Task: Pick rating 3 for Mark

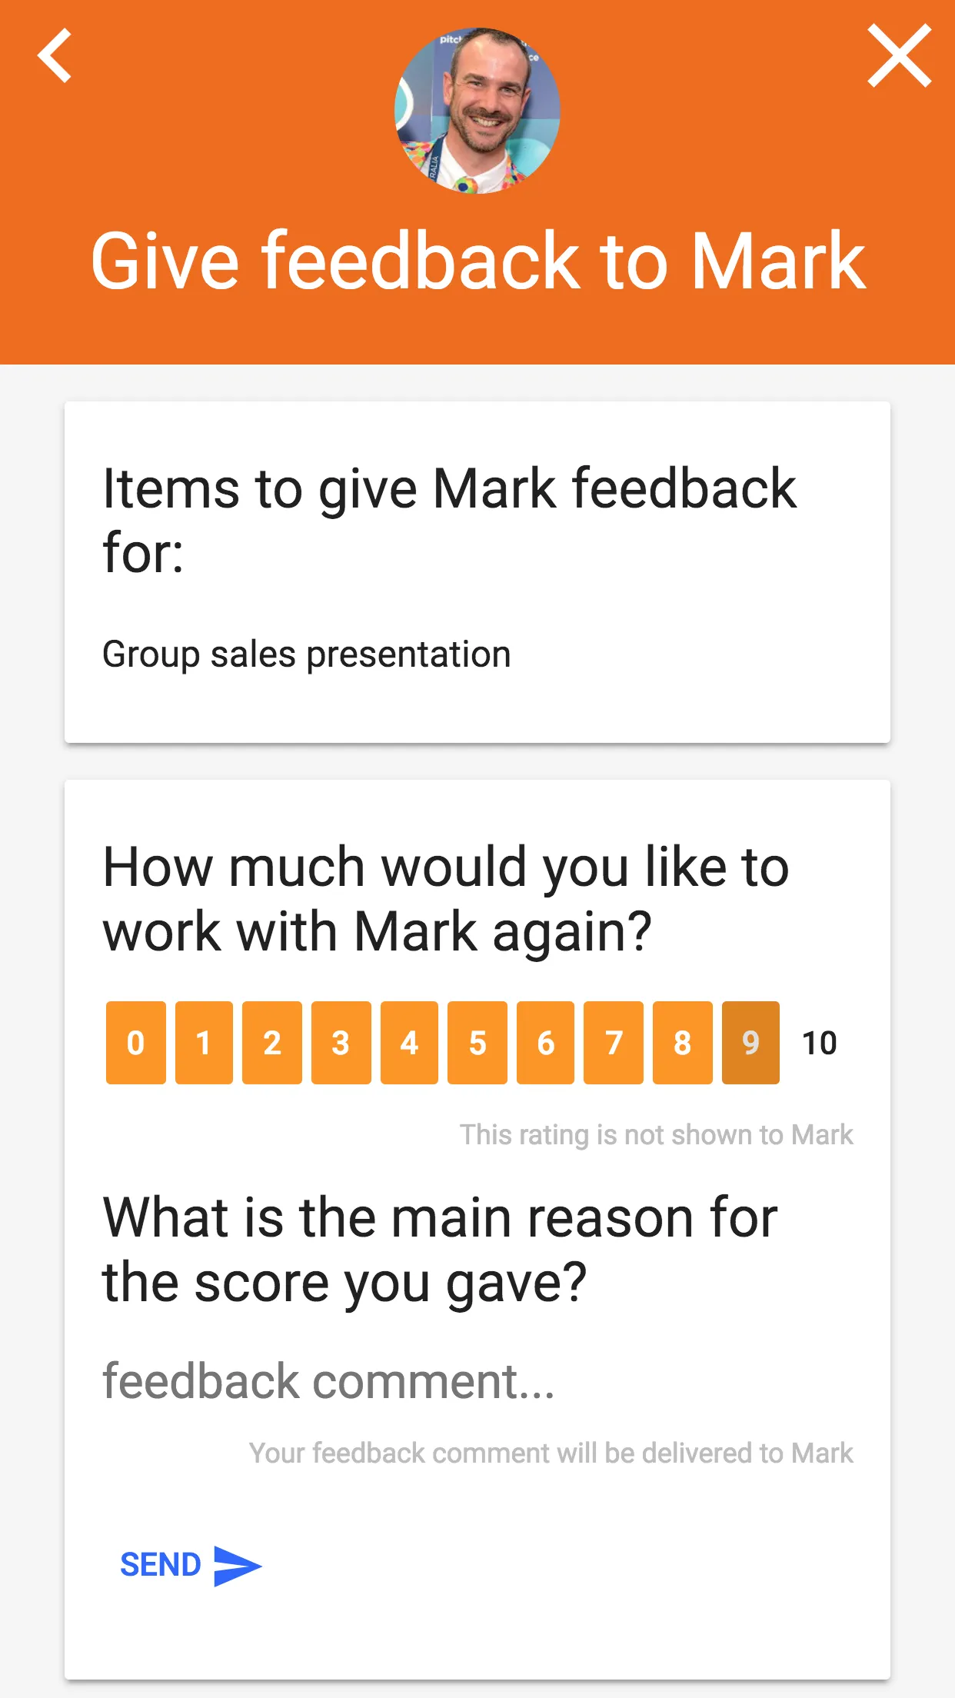Action: point(341,1043)
